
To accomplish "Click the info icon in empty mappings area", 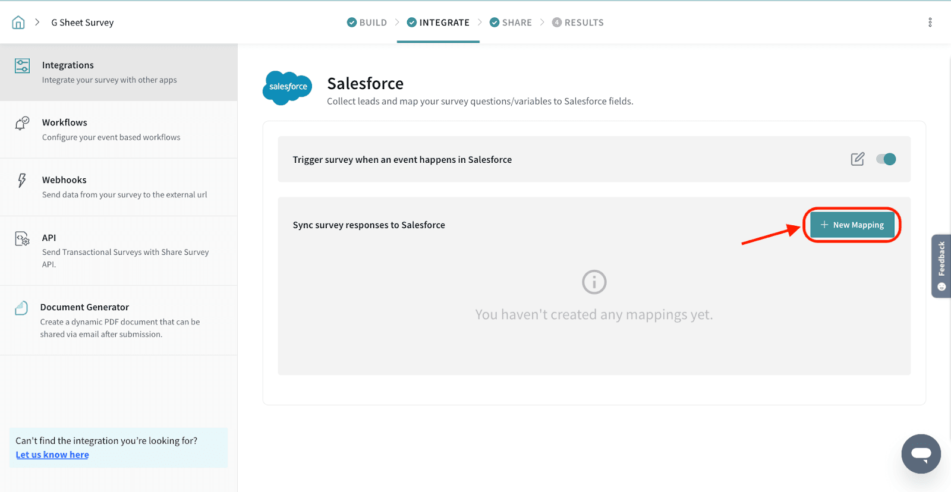I will (594, 282).
